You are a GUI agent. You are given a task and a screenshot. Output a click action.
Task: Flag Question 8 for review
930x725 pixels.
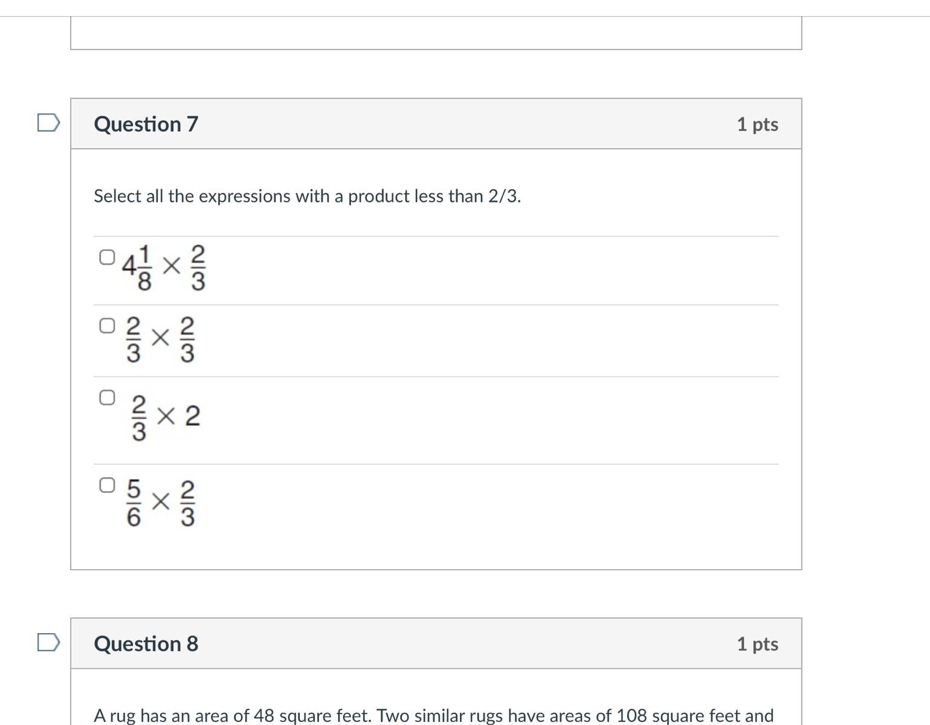coord(48,642)
